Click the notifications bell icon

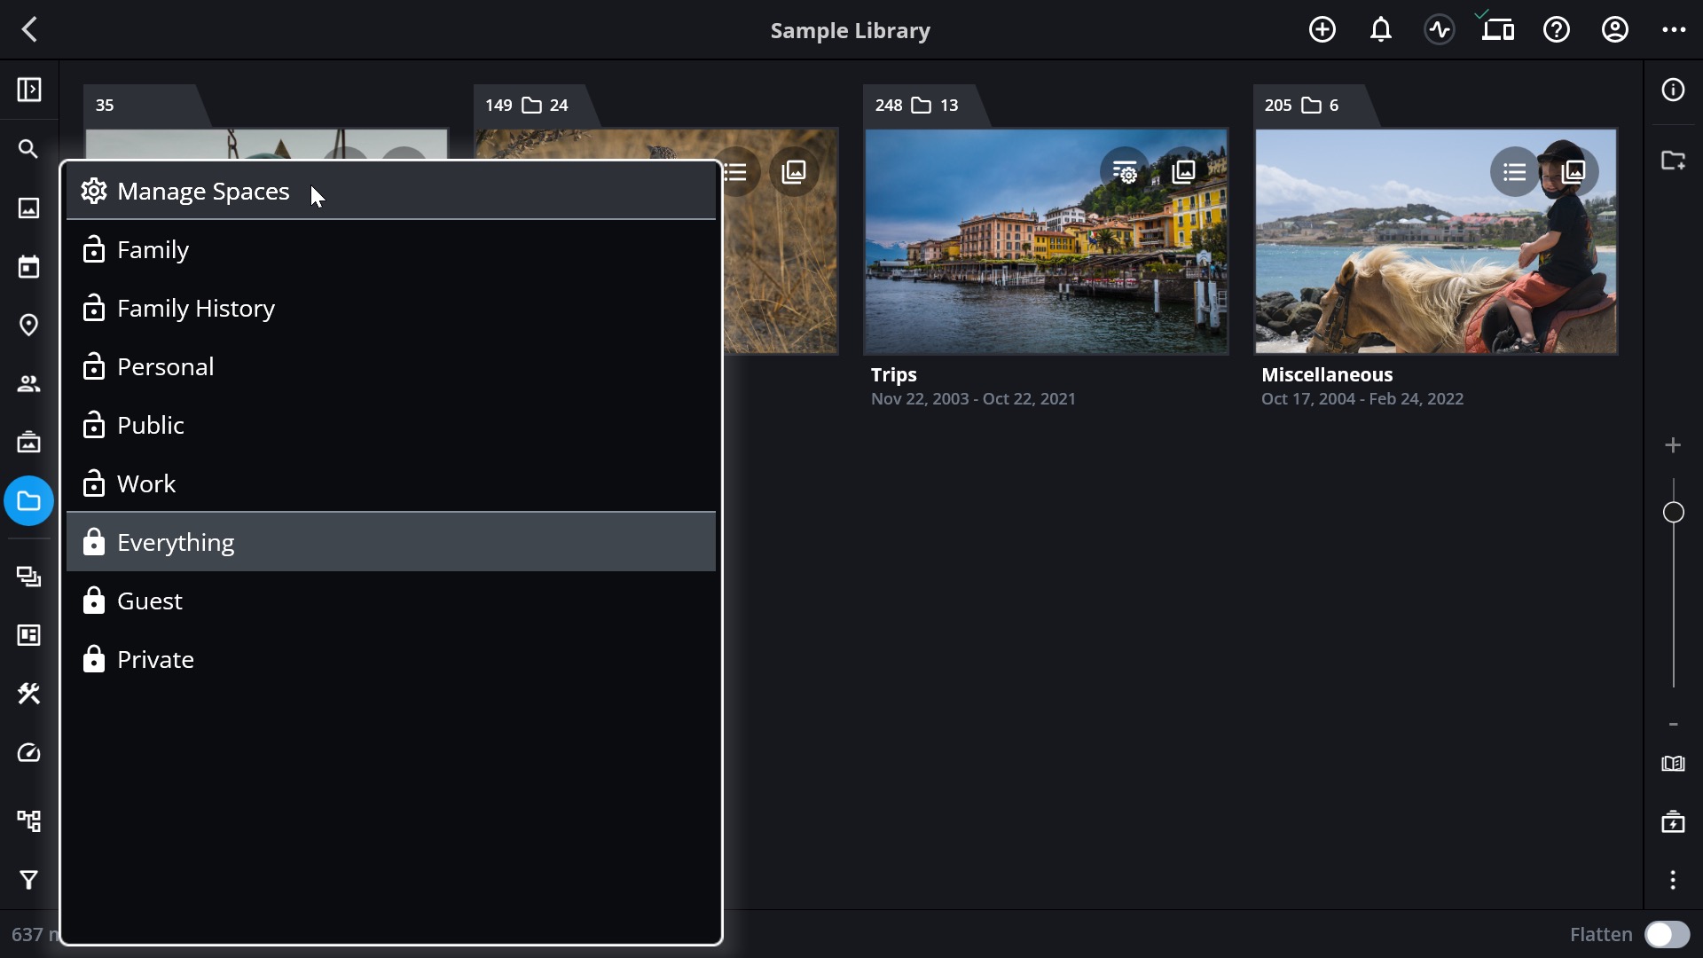(1380, 30)
